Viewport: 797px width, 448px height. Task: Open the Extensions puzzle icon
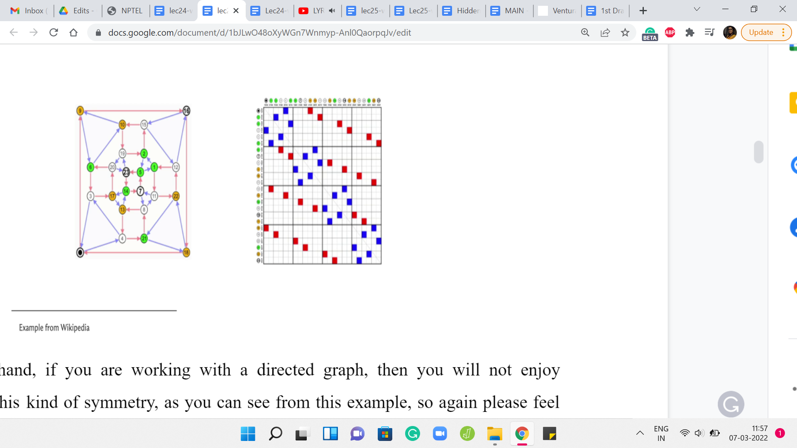(690, 32)
